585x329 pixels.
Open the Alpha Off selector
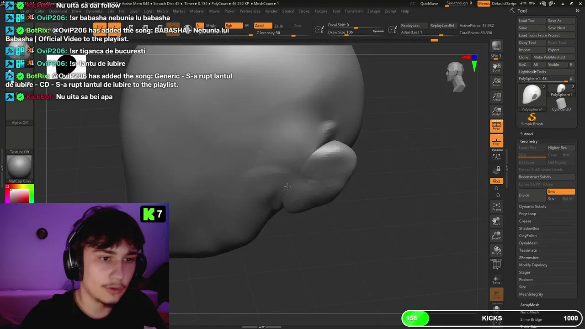(20, 112)
